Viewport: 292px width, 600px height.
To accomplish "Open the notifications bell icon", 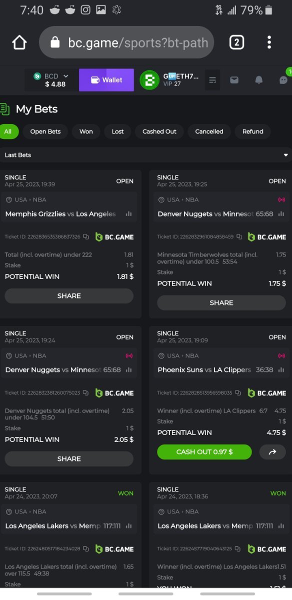I will coord(259,80).
